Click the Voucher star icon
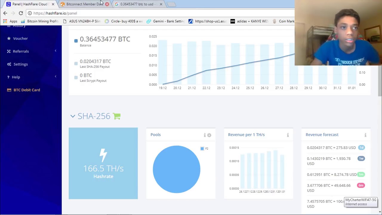The height and width of the screenshot is (215, 382). pos(9,39)
